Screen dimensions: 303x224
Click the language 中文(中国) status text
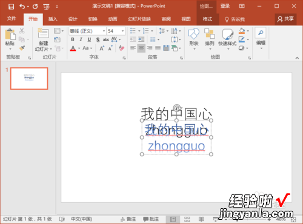[82, 219]
